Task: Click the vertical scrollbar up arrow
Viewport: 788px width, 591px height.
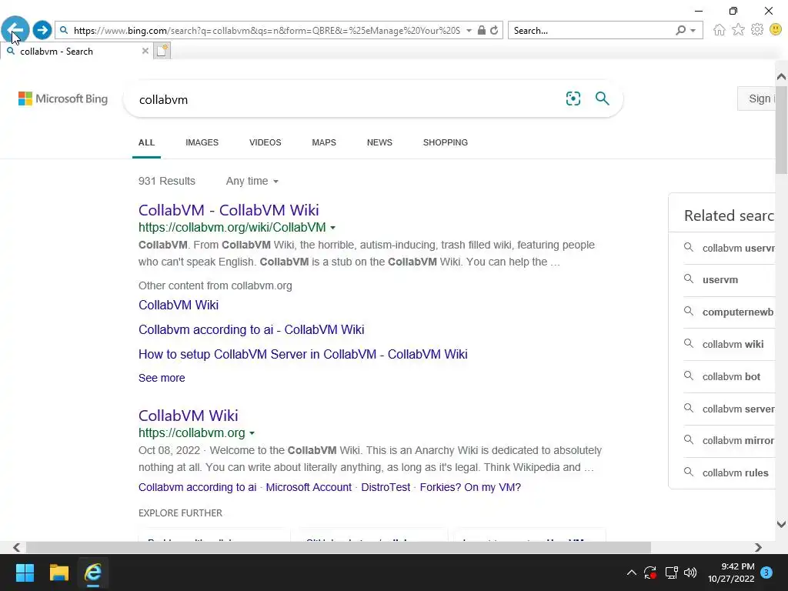Action: point(781,77)
